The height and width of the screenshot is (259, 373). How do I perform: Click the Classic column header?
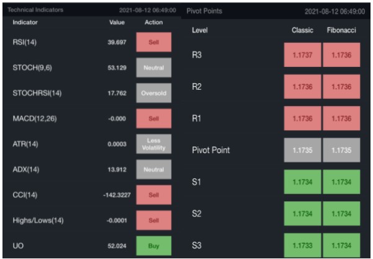[302, 30]
